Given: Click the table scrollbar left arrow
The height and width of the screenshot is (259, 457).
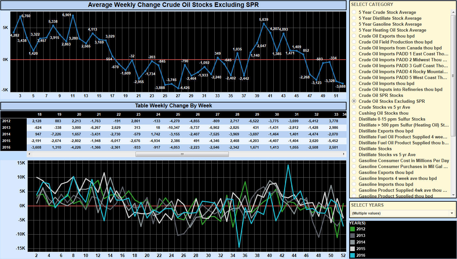Looking at the screenshot, I should 30,154.
